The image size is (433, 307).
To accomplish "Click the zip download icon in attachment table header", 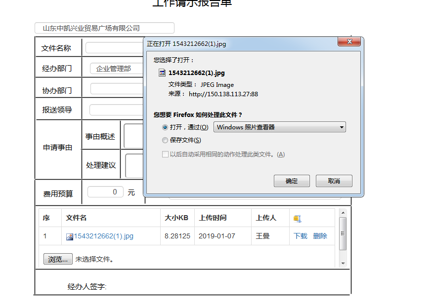I will click(297, 218).
